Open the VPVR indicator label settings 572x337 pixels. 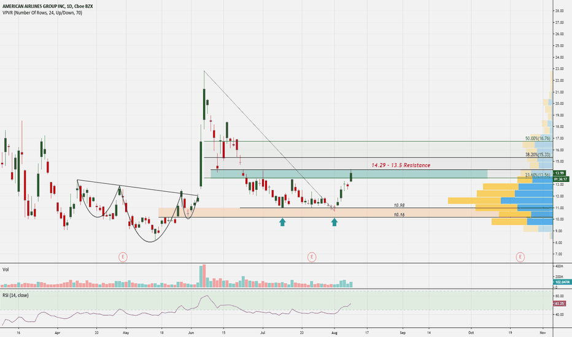(x=42, y=13)
